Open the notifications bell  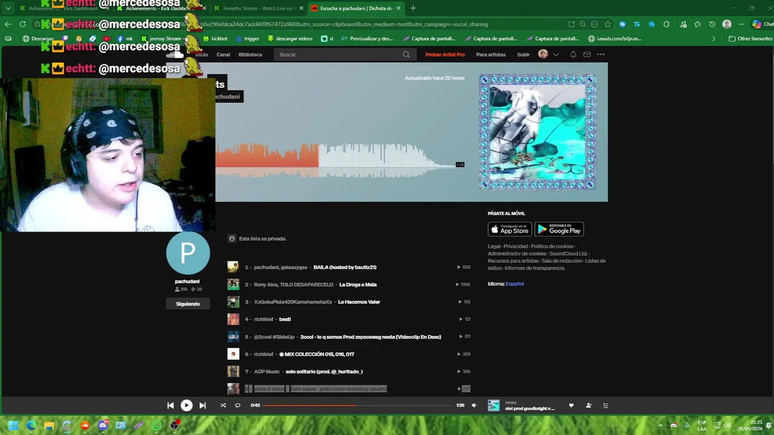click(573, 54)
